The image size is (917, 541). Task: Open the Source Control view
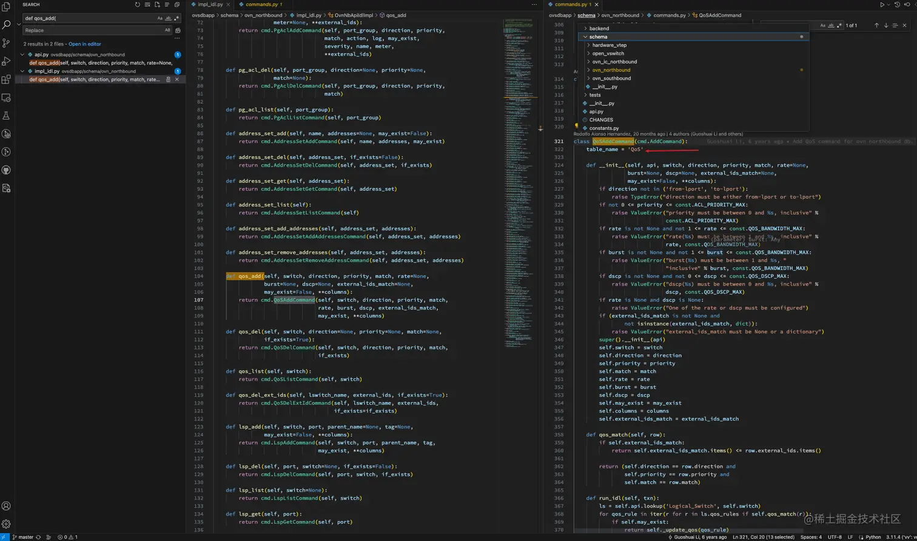(x=7, y=43)
